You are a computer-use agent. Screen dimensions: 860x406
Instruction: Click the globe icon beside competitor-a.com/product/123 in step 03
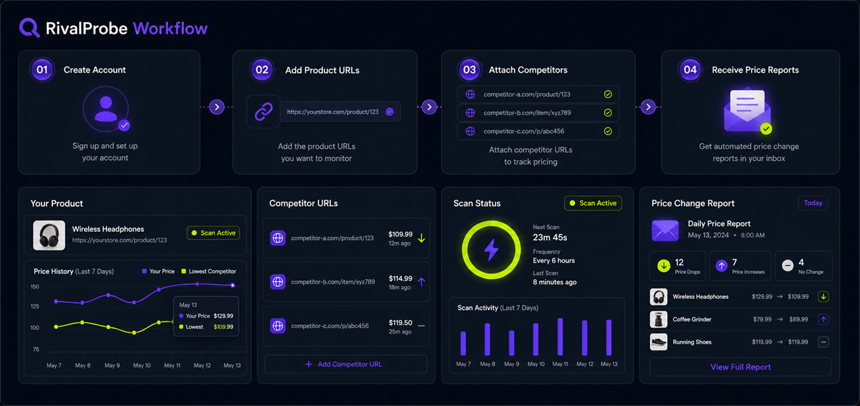[471, 95]
